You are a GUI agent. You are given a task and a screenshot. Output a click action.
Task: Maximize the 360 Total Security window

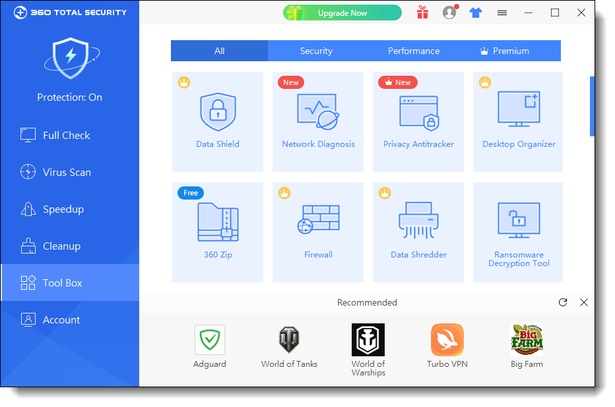tap(555, 13)
